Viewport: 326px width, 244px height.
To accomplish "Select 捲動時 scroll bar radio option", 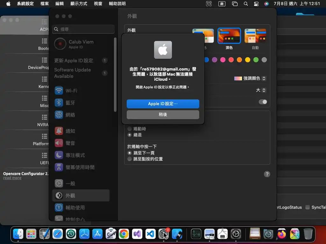I will coord(130,129).
